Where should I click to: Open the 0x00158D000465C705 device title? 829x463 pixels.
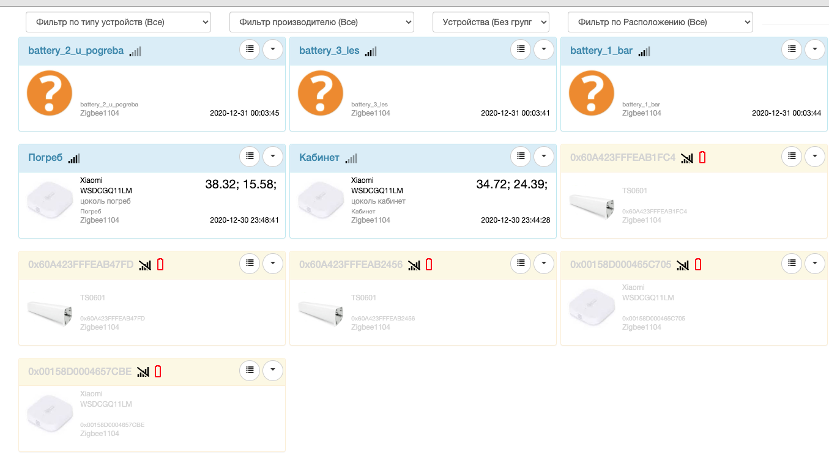pyautogui.click(x=621, y=265)
